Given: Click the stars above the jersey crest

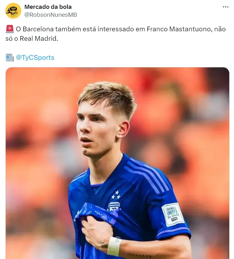Looking at the screenshot, I should point(116,195).
